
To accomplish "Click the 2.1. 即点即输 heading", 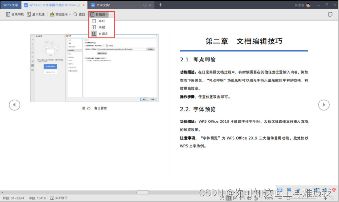I will click(198, 60).
